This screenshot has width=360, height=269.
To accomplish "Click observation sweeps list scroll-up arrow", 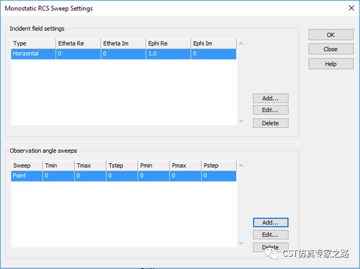I will tap(241, 166).
